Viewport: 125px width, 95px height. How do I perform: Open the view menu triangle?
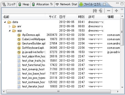coord(122,9)
